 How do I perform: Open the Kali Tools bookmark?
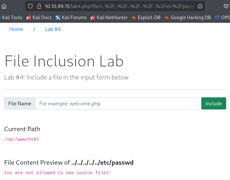coord(11,18)
